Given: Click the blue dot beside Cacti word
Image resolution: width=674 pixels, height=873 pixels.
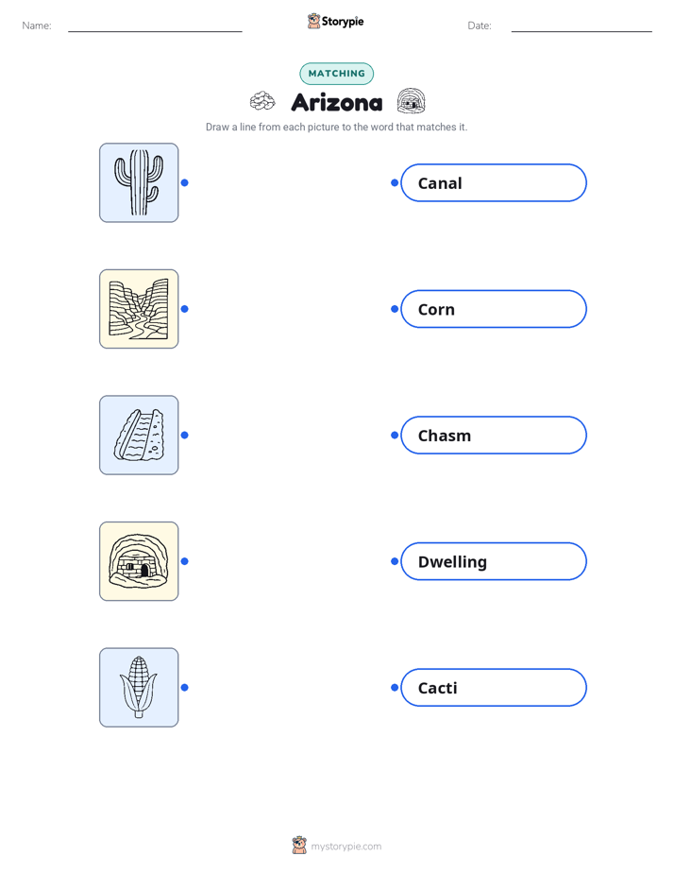Looking at the screenshot, I should click(395, 688).
